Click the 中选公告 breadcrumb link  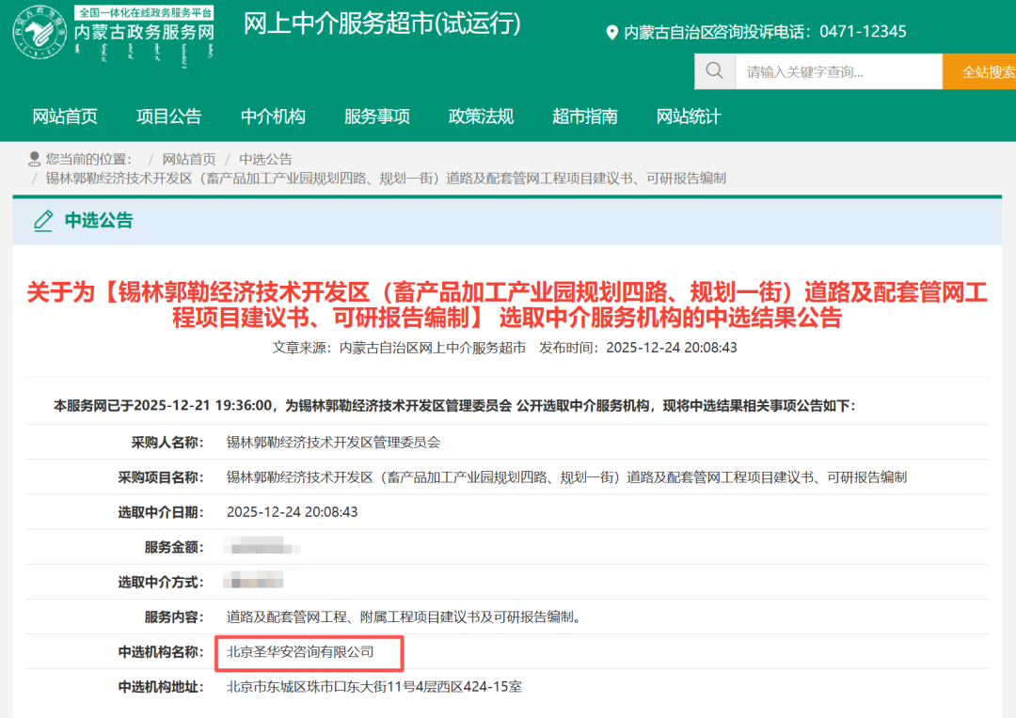(265, 159)
